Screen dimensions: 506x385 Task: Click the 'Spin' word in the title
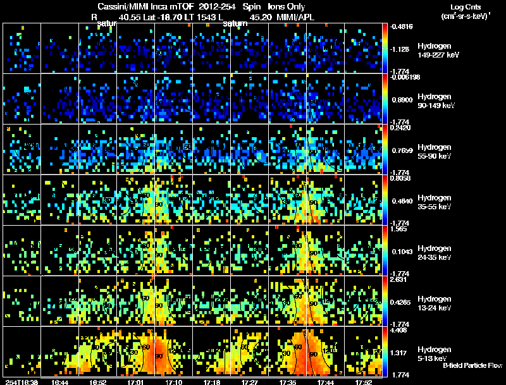[252, 7]
